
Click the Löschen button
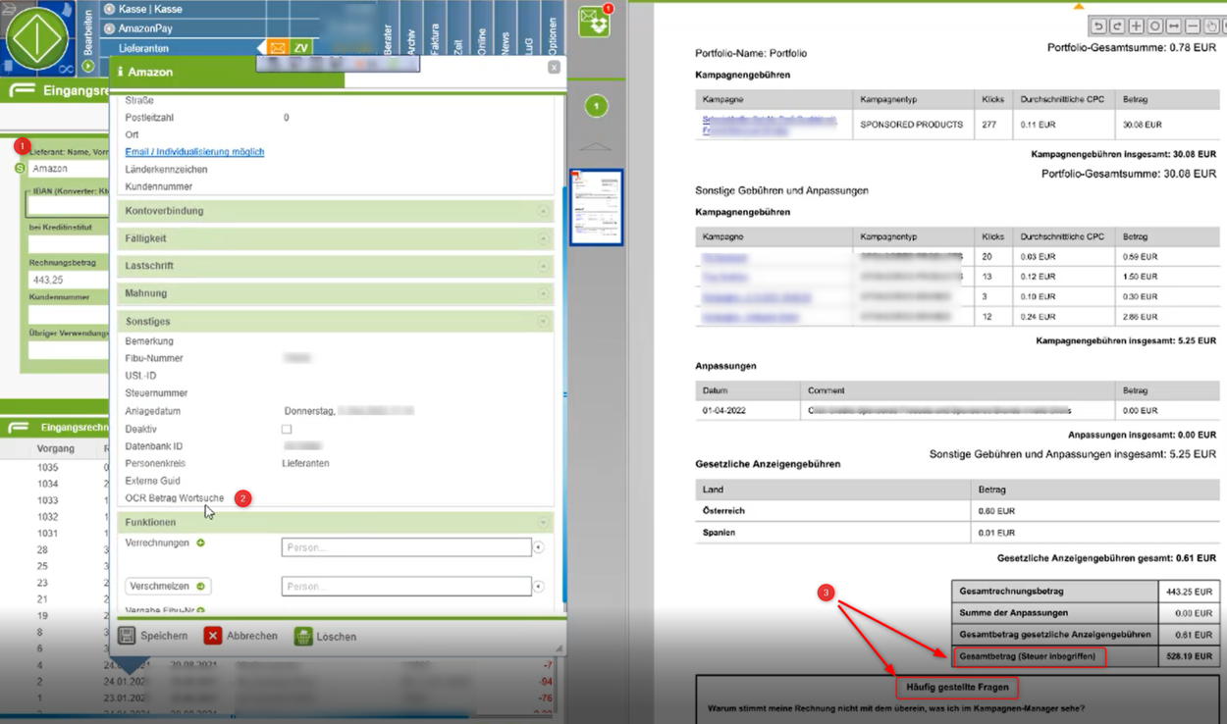tap(326, 636)
